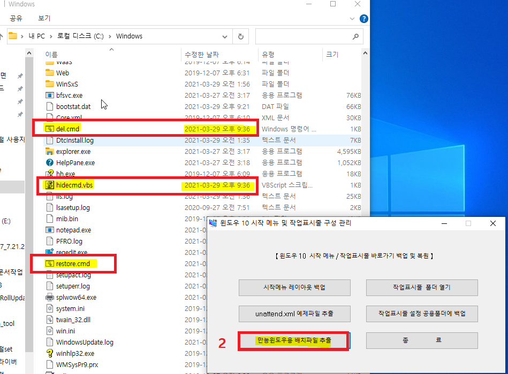Select the bootstat.dat file icon
This screenshot has width=508, height=374.
tap(50, 106)
